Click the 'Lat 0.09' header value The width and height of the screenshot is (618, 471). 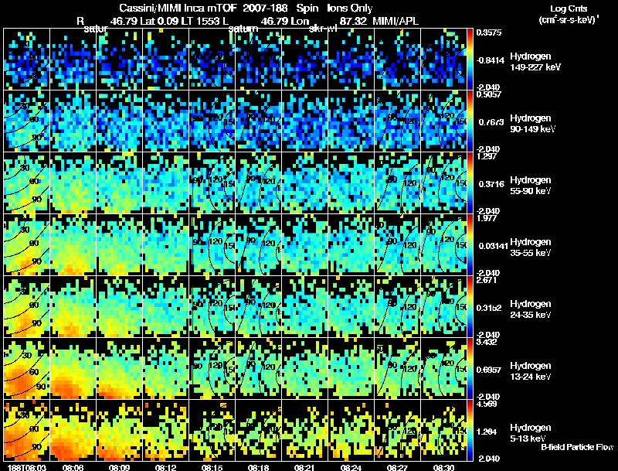coord(157,21)
